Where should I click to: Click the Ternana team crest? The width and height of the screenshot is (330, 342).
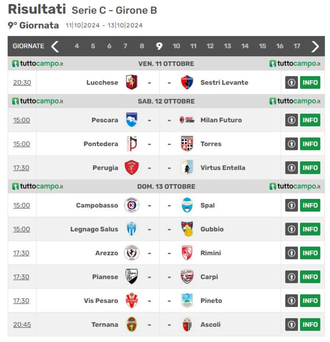(x=131, y=324)
